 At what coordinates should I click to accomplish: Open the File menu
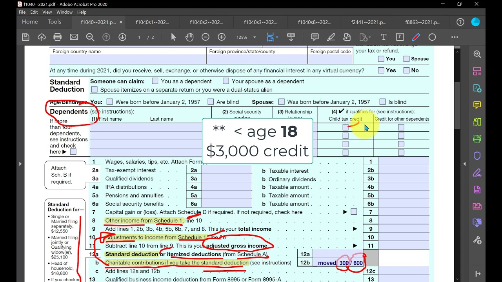[22, 12]
